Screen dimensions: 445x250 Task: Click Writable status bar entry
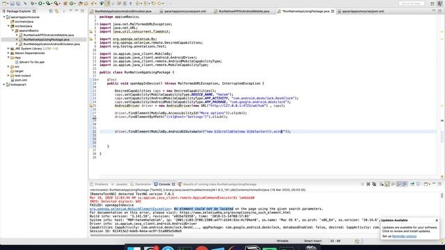pyautogui.click(x=282, y=241)
